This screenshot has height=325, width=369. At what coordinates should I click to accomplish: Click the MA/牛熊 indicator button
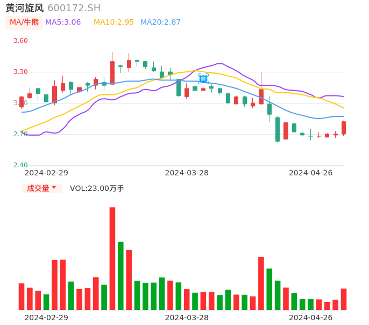click(24, 23)
